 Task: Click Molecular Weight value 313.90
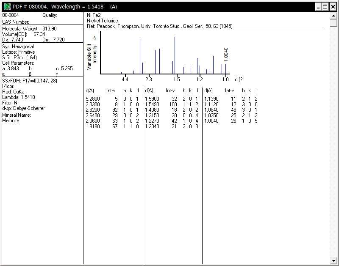tap(50, 28)
